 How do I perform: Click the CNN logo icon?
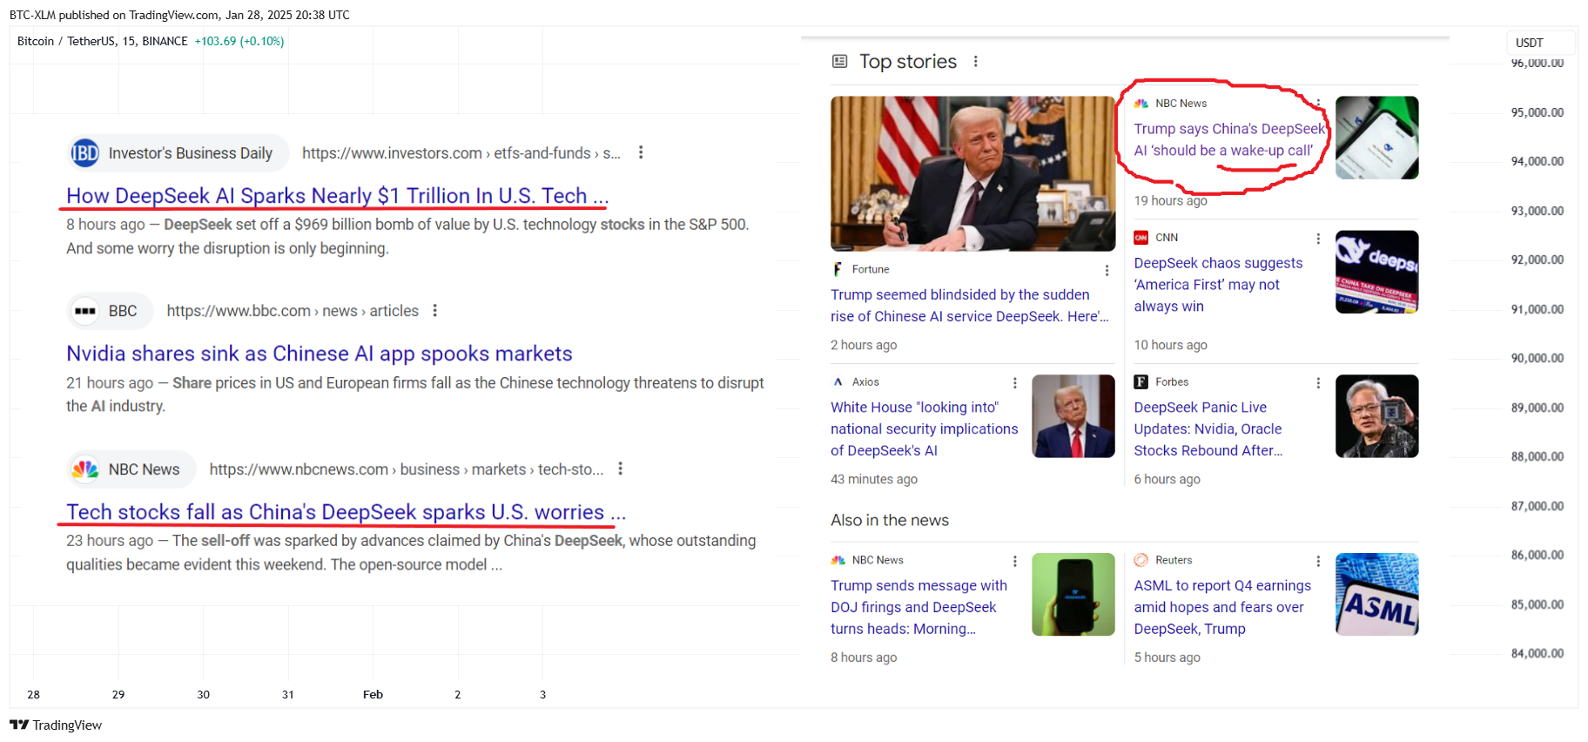click(1141, 238)
